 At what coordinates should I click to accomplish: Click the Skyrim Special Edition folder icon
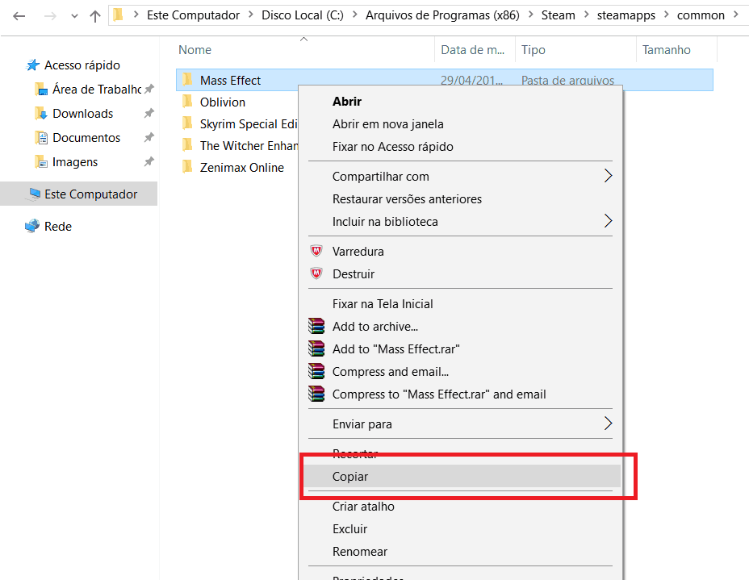pos(188,123)
